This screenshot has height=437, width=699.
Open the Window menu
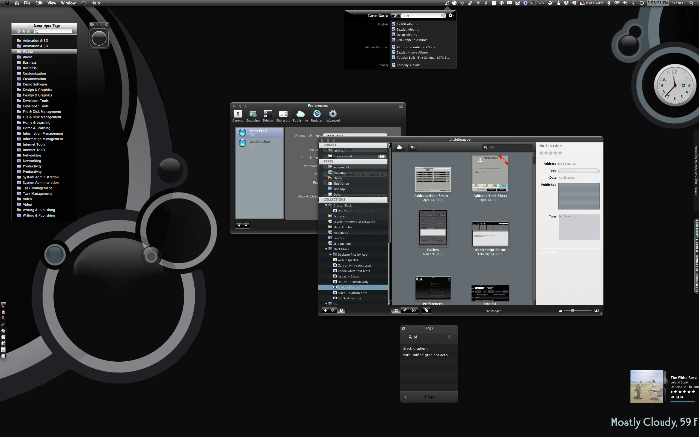68,3
